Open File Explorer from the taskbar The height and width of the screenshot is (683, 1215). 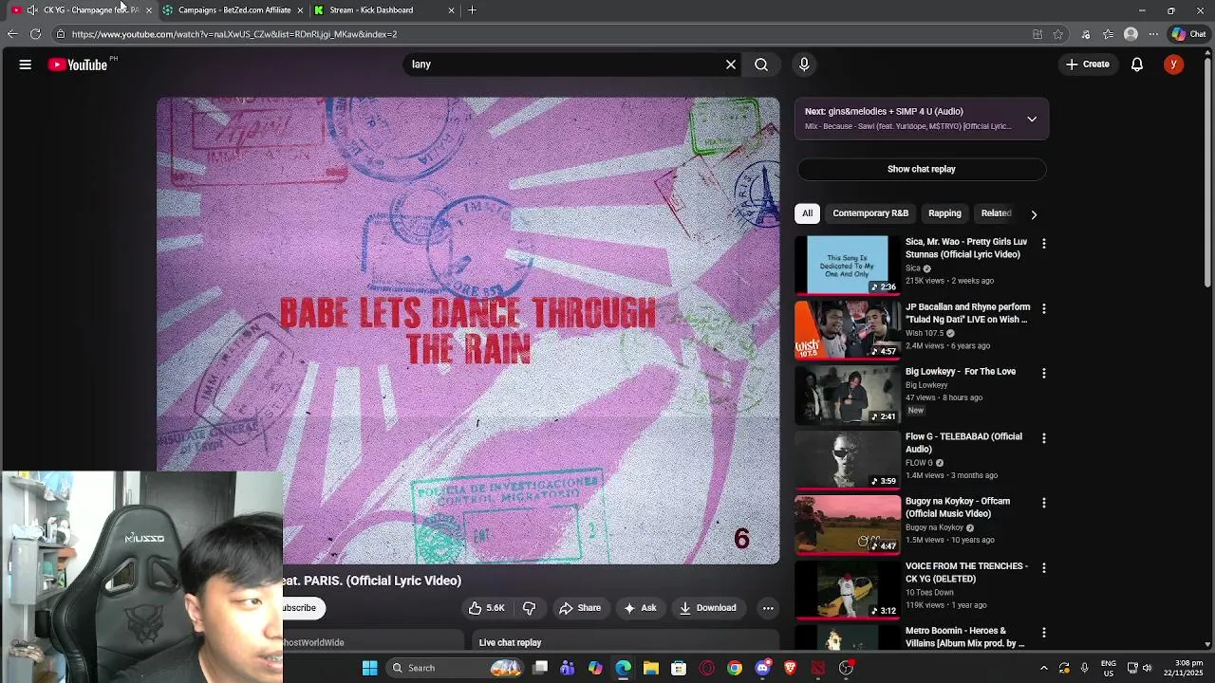[651, 668]
